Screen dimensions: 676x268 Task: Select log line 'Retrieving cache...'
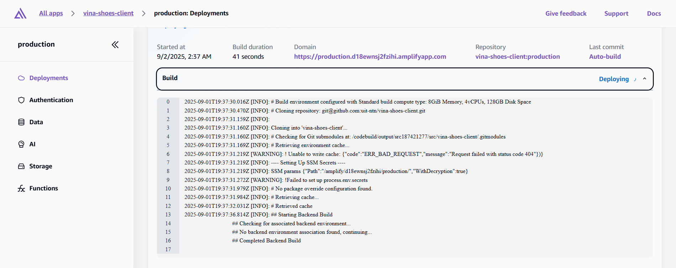pos(252,197)
